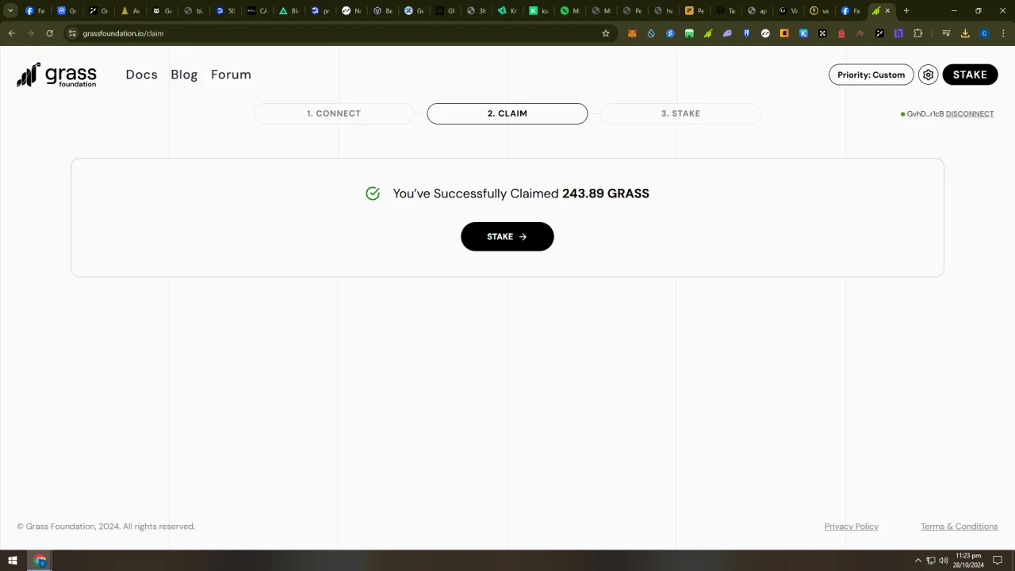
Task: Disconnect the connected wallet
Action: tap(970, 114)
